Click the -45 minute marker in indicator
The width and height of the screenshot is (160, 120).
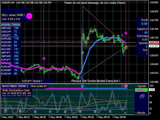[80, 112]
